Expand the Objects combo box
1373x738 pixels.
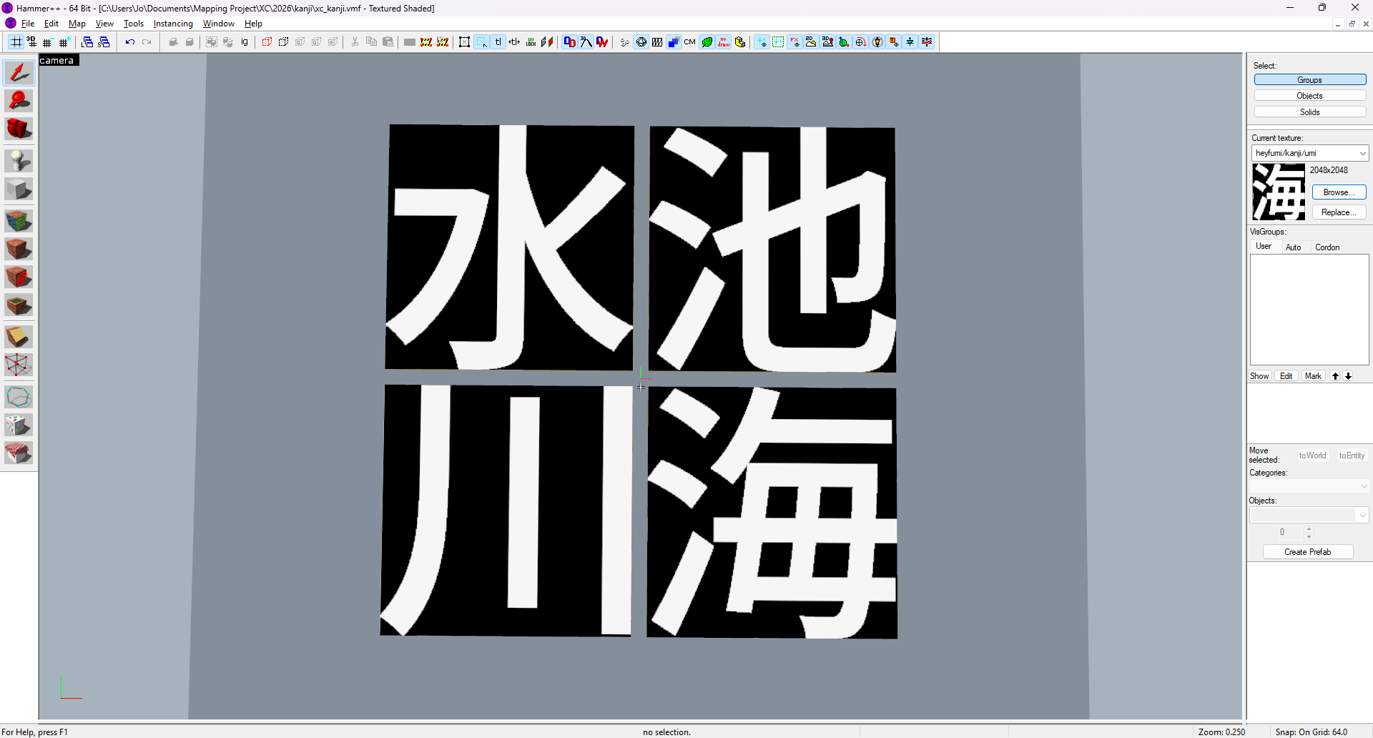[1362, 515]
